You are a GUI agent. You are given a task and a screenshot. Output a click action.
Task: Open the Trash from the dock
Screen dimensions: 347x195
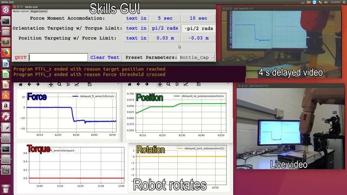tap(6, 190)
